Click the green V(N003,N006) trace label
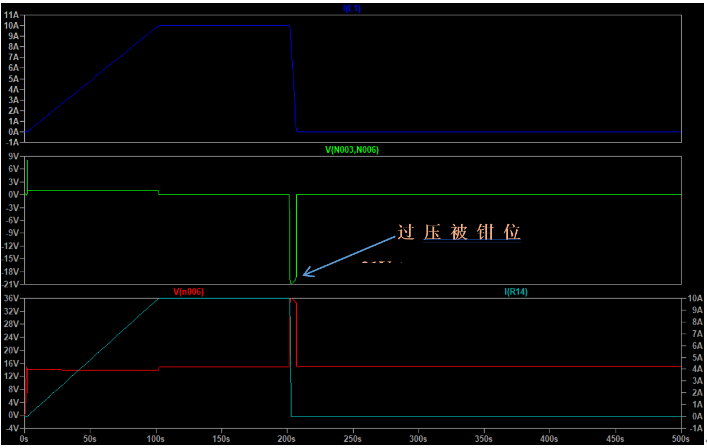This screenshot has width=707, height=448. [352, 150]
